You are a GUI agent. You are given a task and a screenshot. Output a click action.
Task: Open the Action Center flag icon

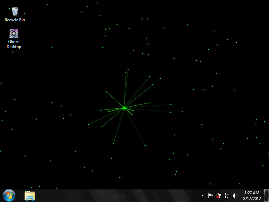coord(210,196)
